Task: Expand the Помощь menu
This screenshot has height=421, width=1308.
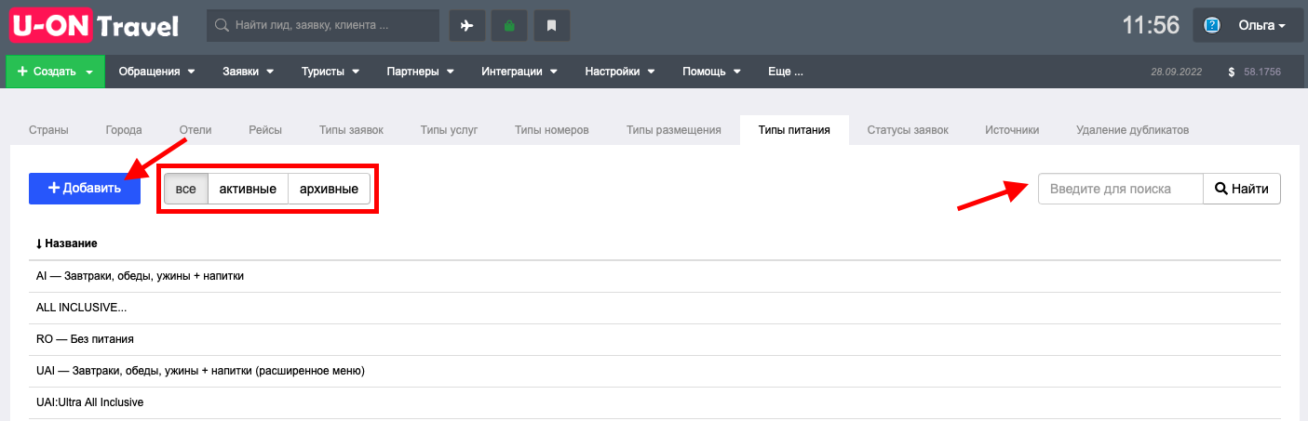Action: tap(711, 72)
